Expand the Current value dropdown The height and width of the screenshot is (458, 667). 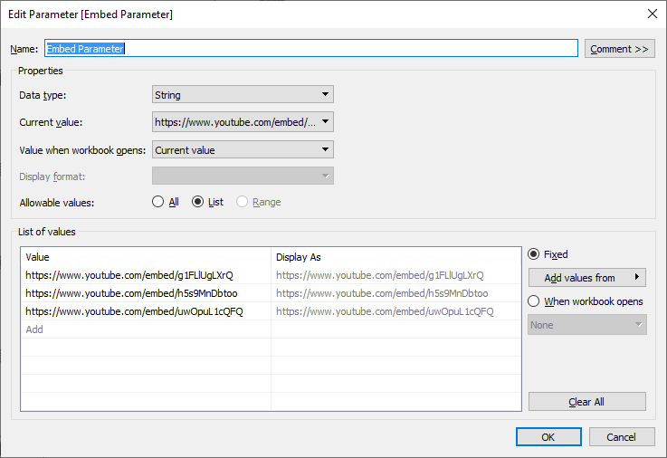[243, 122]
